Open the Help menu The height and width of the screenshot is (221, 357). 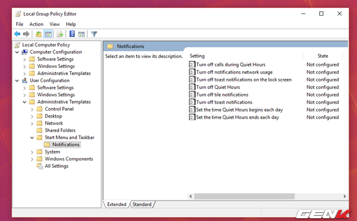click(x=71, y=24)
